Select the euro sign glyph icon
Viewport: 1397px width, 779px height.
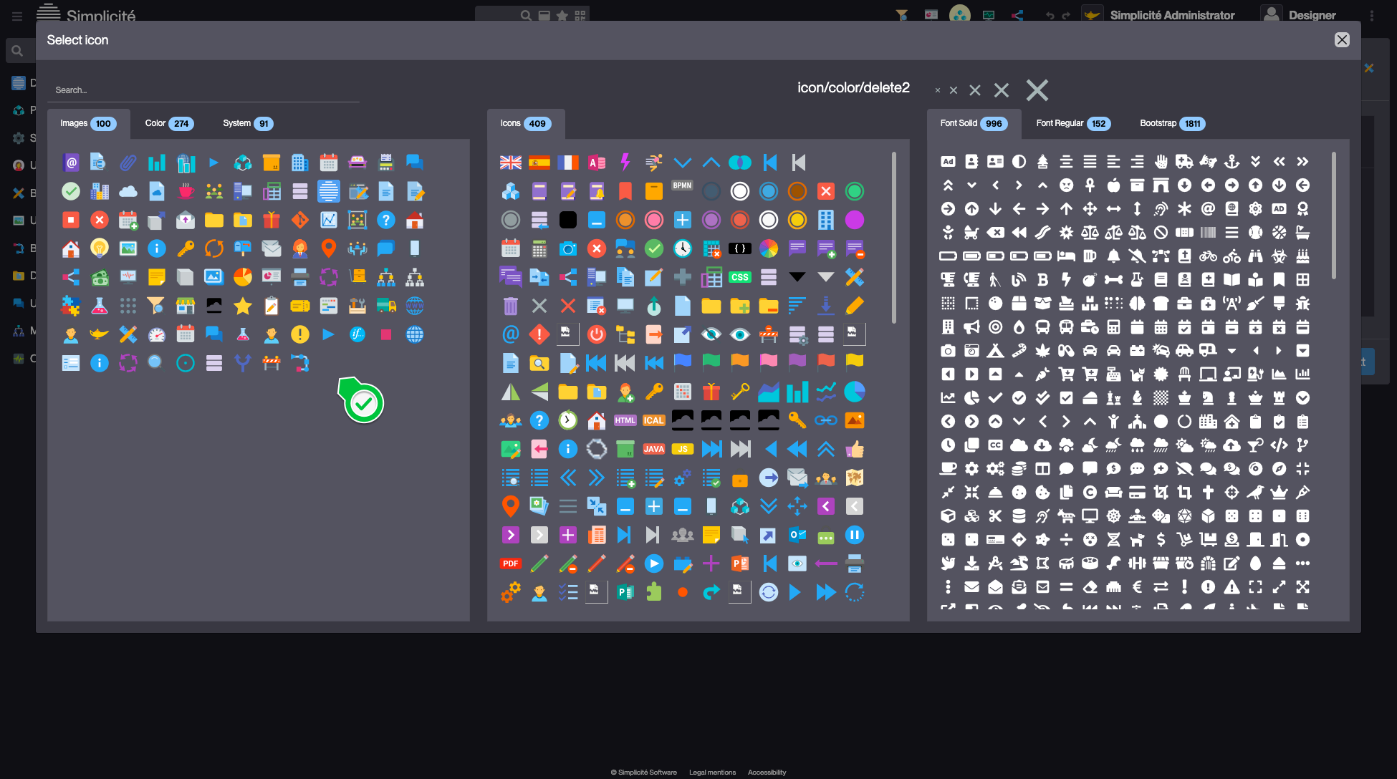pos(1137,586)
